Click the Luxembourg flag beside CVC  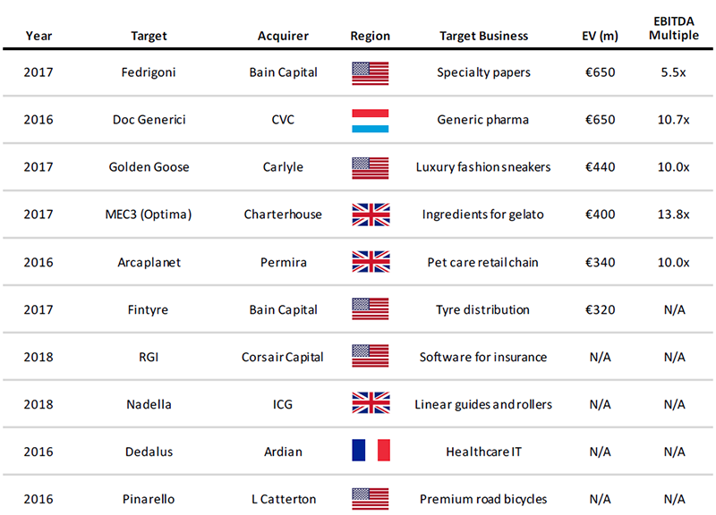pyautogui.click(x=371, y=120)
